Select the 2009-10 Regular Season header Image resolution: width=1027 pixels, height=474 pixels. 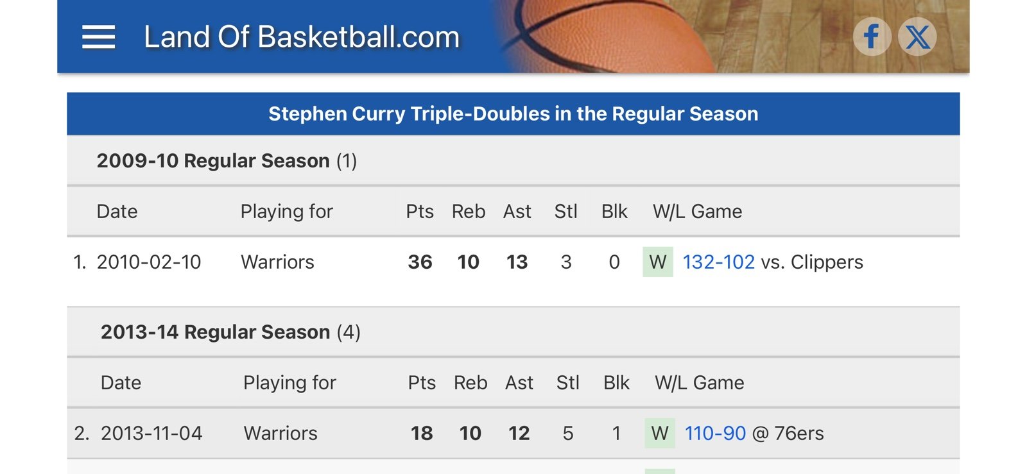227,160
